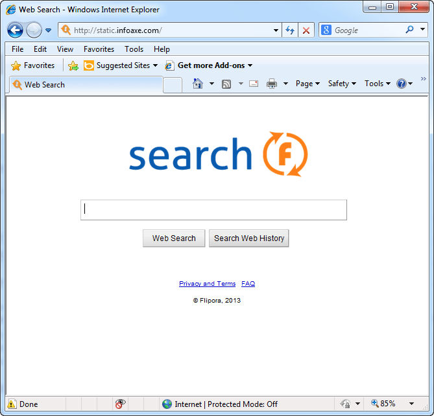Click the Home icon

tap(198, 84)
